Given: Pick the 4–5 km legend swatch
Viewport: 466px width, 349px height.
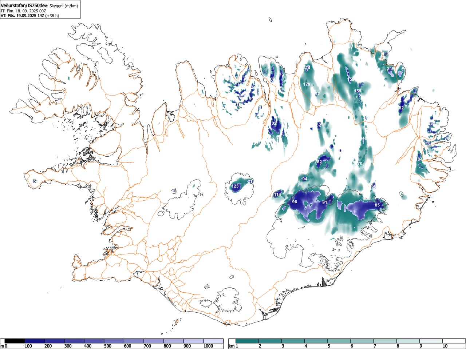Looking at the screenshot, I should [316, 341].
